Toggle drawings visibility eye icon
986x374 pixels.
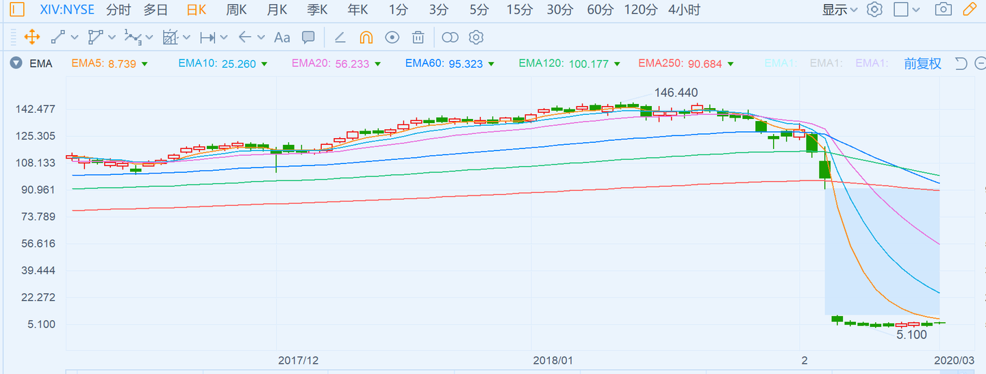(x=392, y=37)
